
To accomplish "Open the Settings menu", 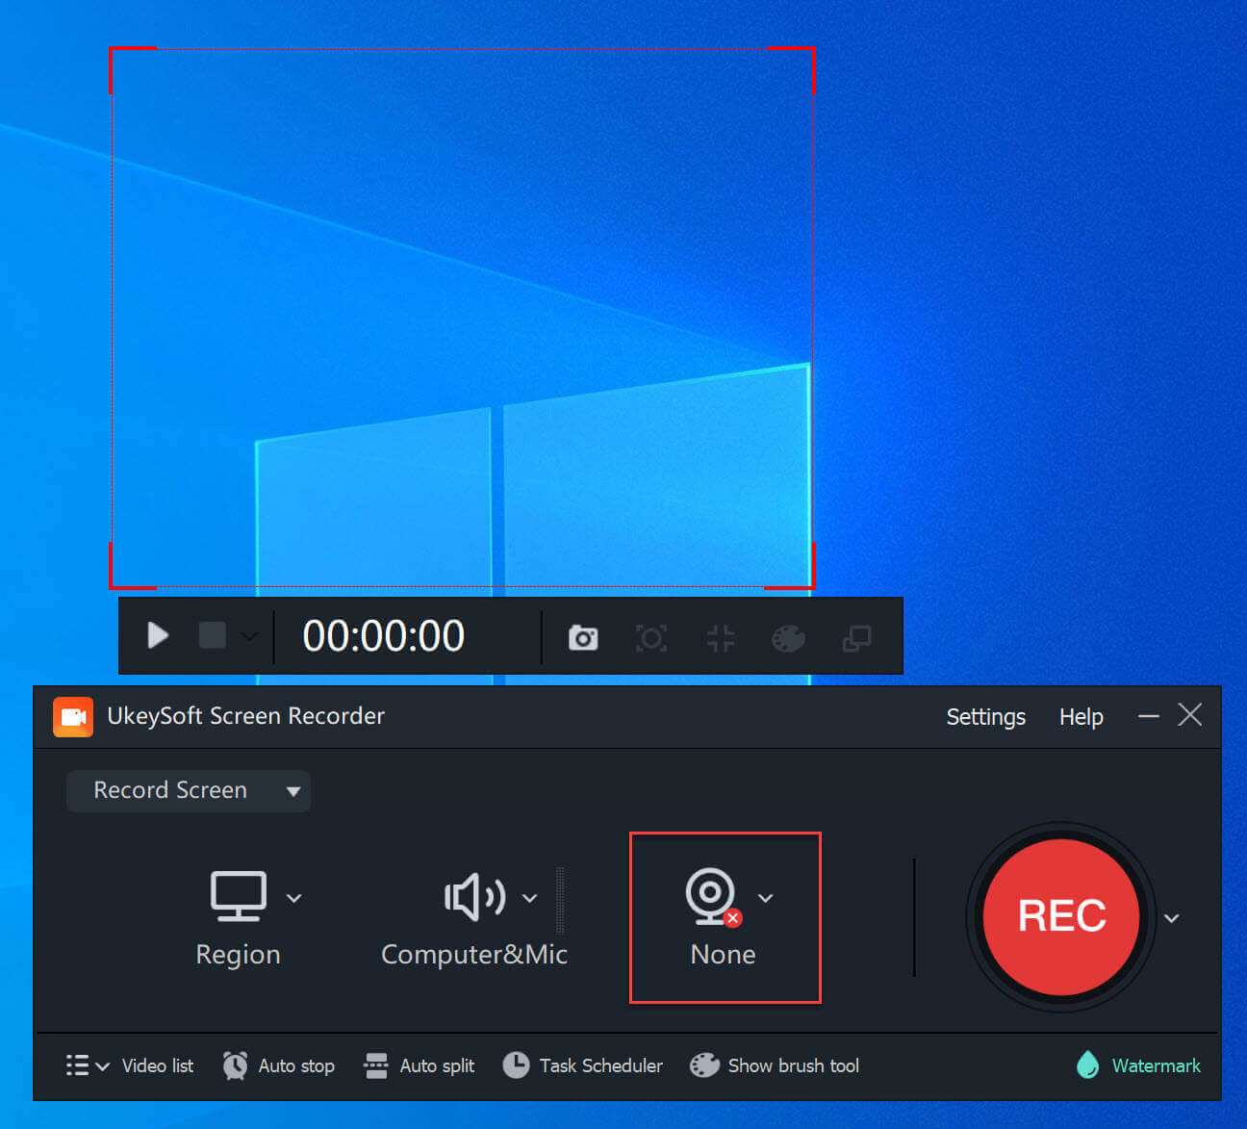I will (x=985, y=717).
